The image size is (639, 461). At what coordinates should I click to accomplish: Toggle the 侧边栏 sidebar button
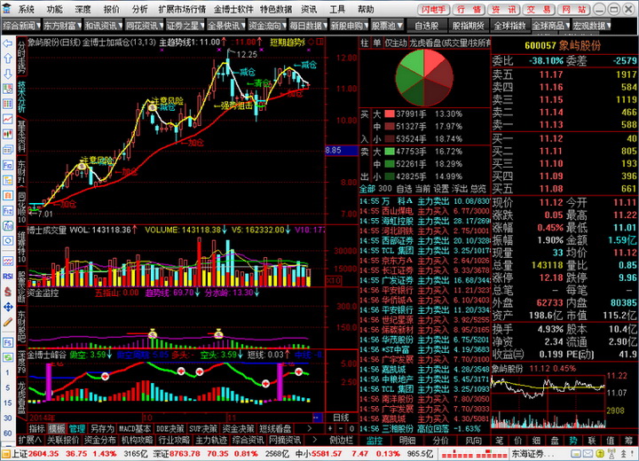[x=341, y=440]
